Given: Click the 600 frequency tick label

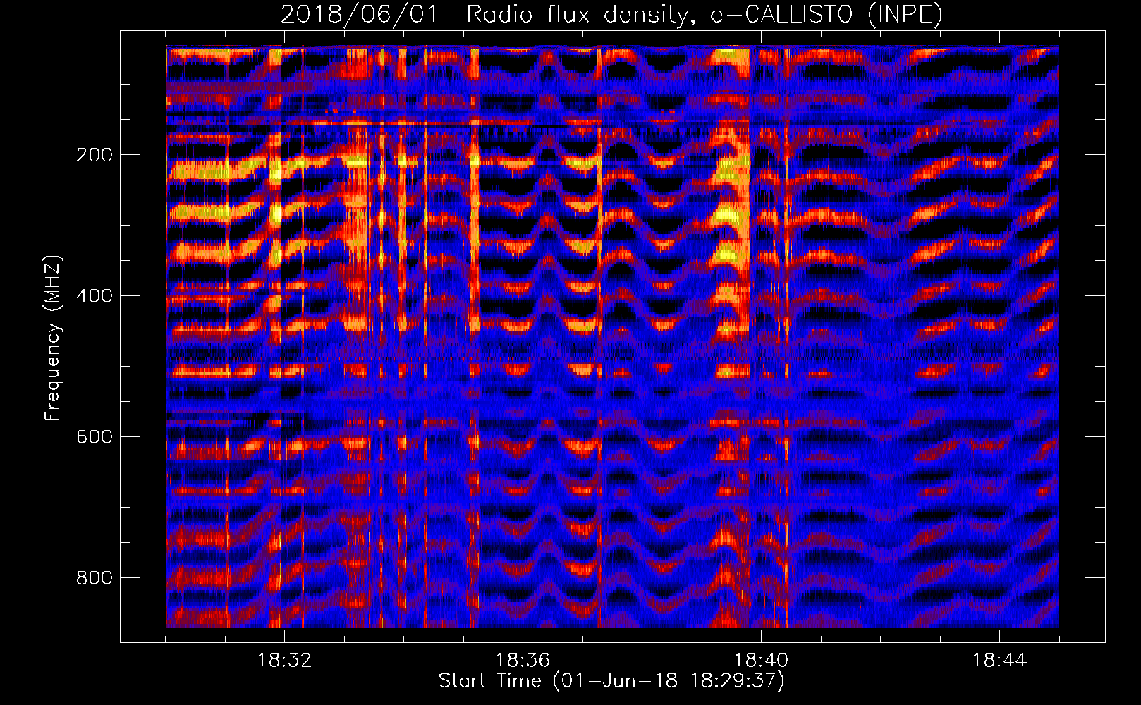Looking at the screenshot, I should pos(94,437).
